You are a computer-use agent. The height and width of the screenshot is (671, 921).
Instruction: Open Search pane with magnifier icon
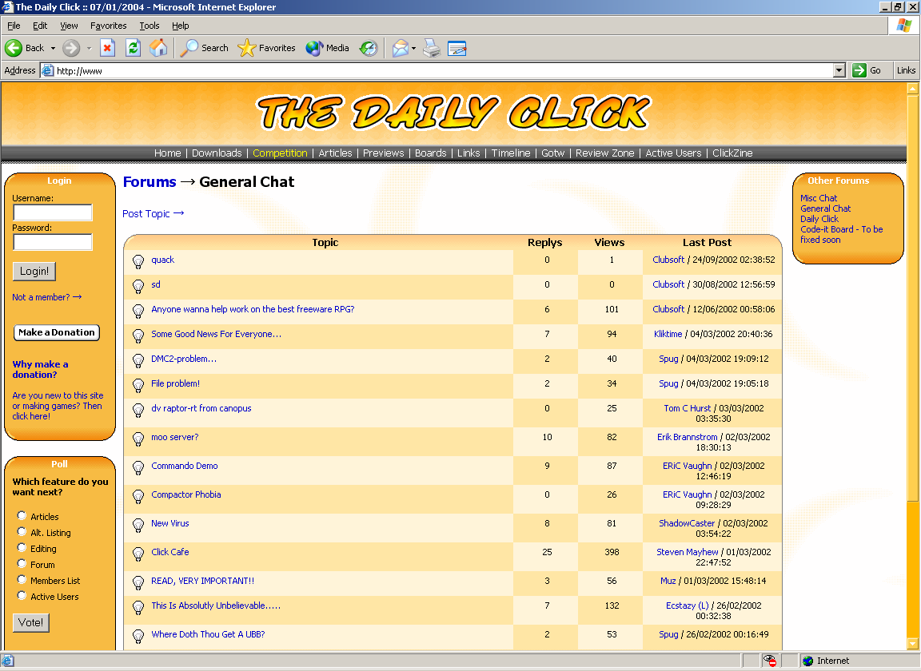[x=189, y=48]
